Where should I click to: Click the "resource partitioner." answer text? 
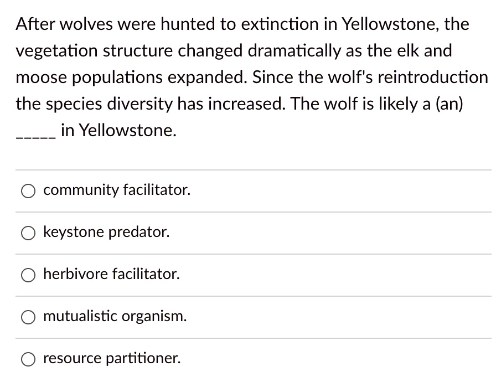(x=112, y=358)
